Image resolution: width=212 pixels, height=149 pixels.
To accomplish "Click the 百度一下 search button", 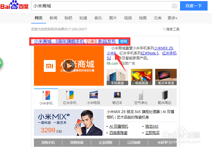I will (x=194, y=6).
